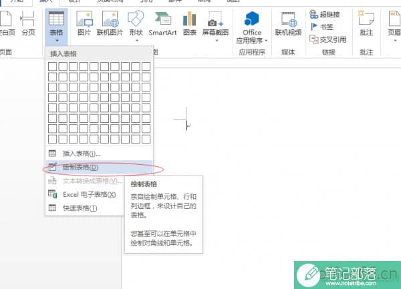401x289 pixels.
Task: Add a 批注 comment
Action: point(366,23)
